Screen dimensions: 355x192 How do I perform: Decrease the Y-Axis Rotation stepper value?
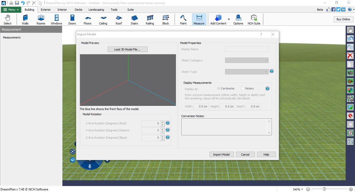[162, 132]
